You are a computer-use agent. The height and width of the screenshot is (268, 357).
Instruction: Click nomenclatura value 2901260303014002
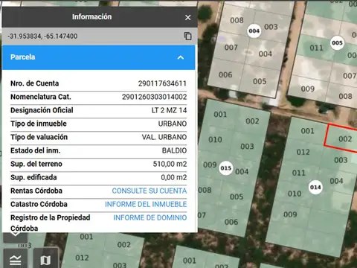pos(154,97)
